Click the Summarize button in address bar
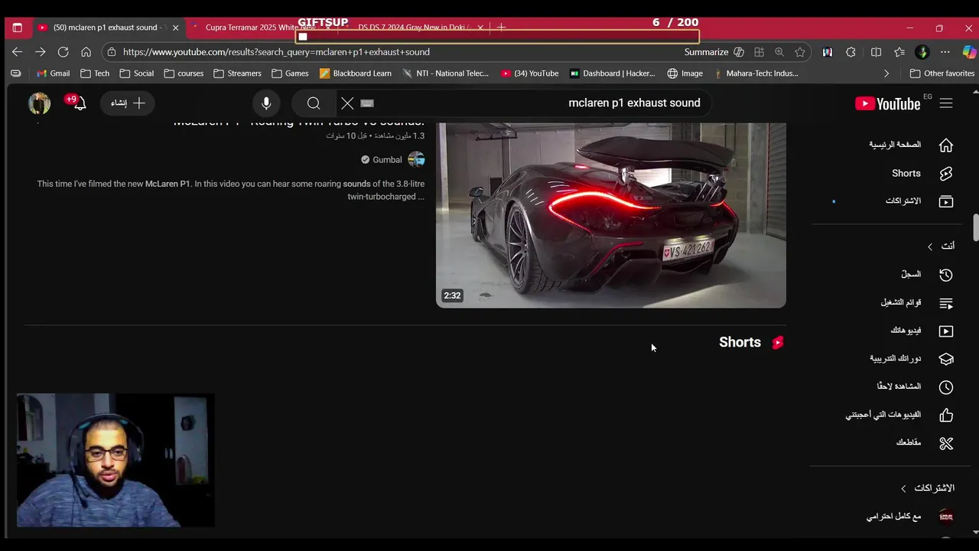The height and width of the screenshot is (551, 979). click(714, 52)
